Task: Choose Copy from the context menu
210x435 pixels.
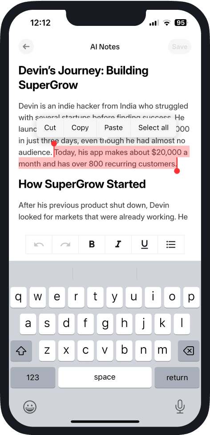Action: pos(80,128)
